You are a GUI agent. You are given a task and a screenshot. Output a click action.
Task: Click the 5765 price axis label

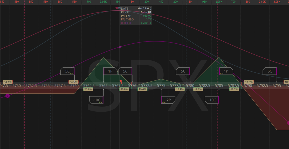click(104, 85)
